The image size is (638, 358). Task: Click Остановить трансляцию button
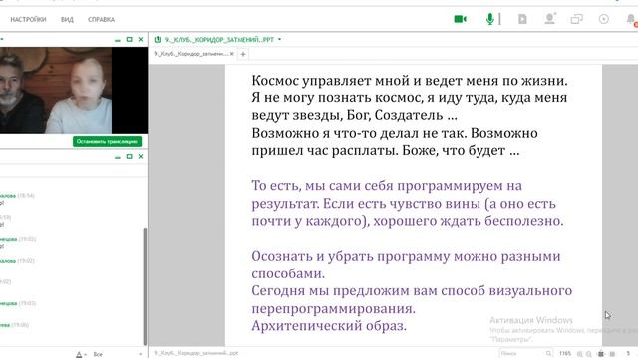pos(107,141)
